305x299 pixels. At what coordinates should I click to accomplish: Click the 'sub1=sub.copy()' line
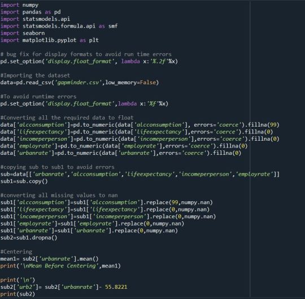24,181
